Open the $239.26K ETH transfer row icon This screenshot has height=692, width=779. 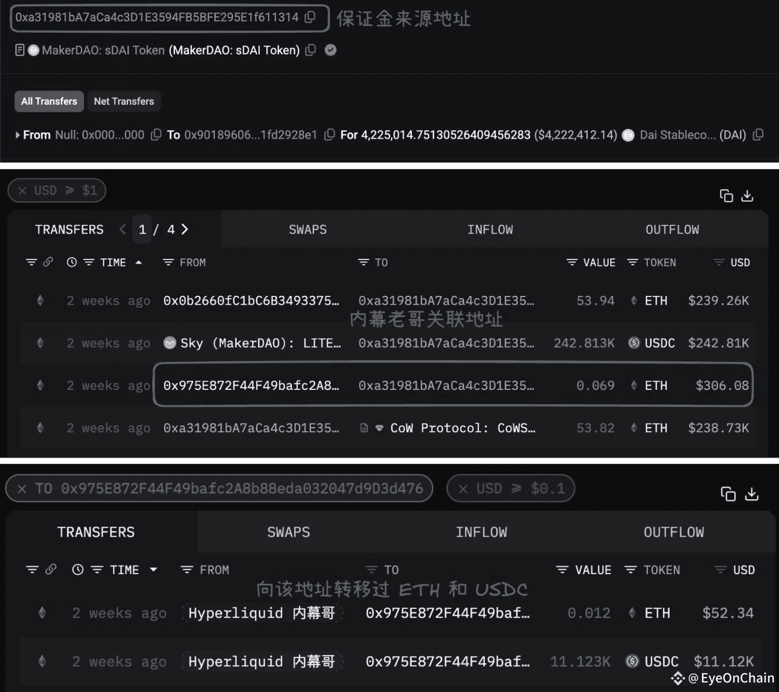click(x=40, y=301)
